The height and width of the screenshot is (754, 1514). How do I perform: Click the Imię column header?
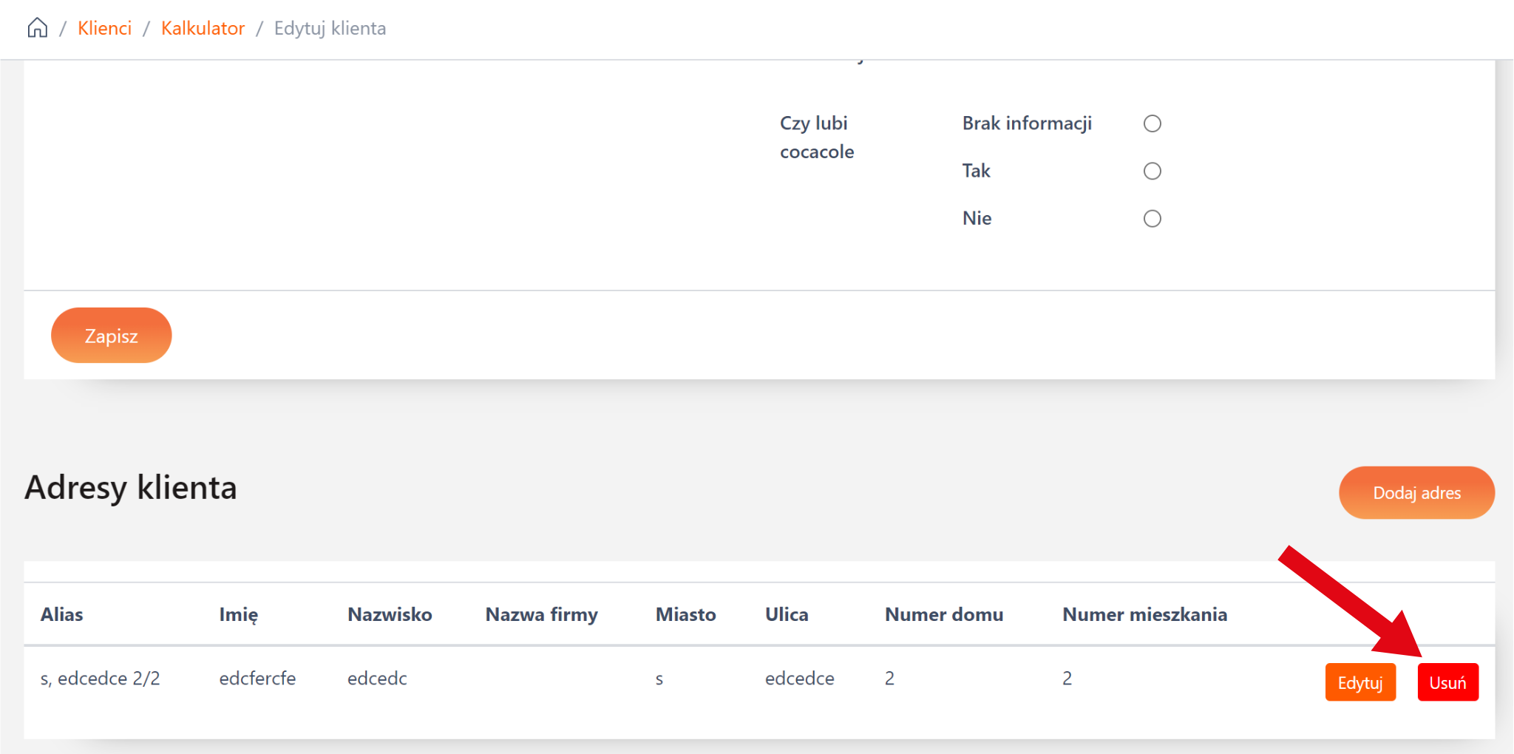[238, 614]
